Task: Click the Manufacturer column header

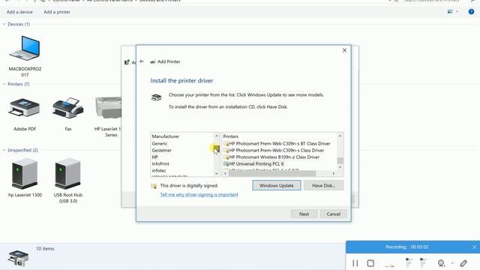Action: pos(166,136)
